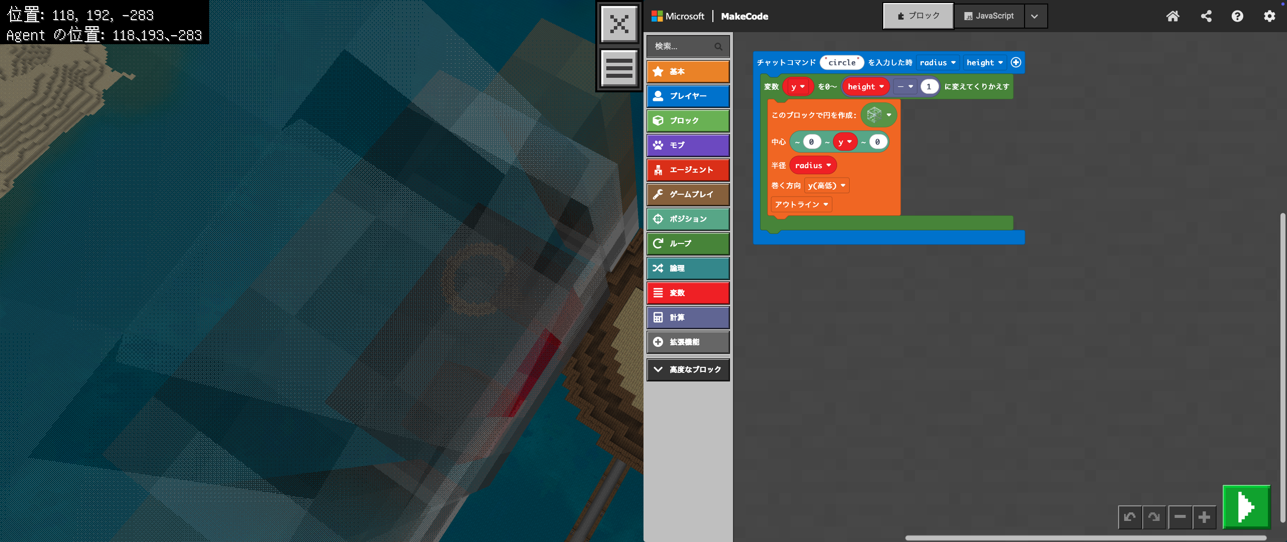This screenshot has height=542, width=1287.
Task: Go to MakeCode home screen
Action: click(x=1172, y=16)
